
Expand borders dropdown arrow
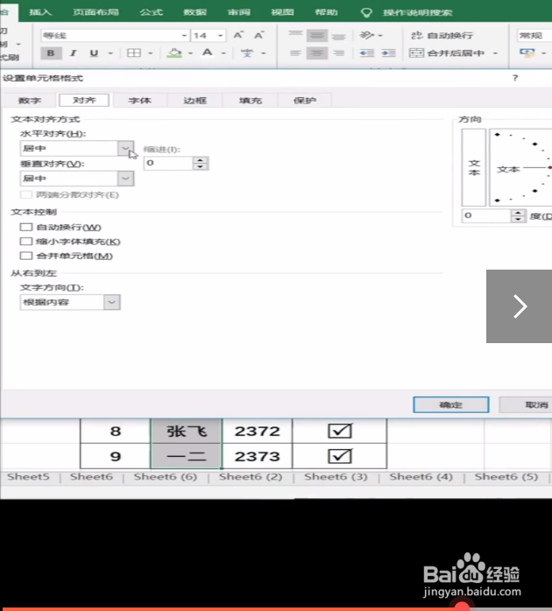pyautogui.click(x=150, y=53)
